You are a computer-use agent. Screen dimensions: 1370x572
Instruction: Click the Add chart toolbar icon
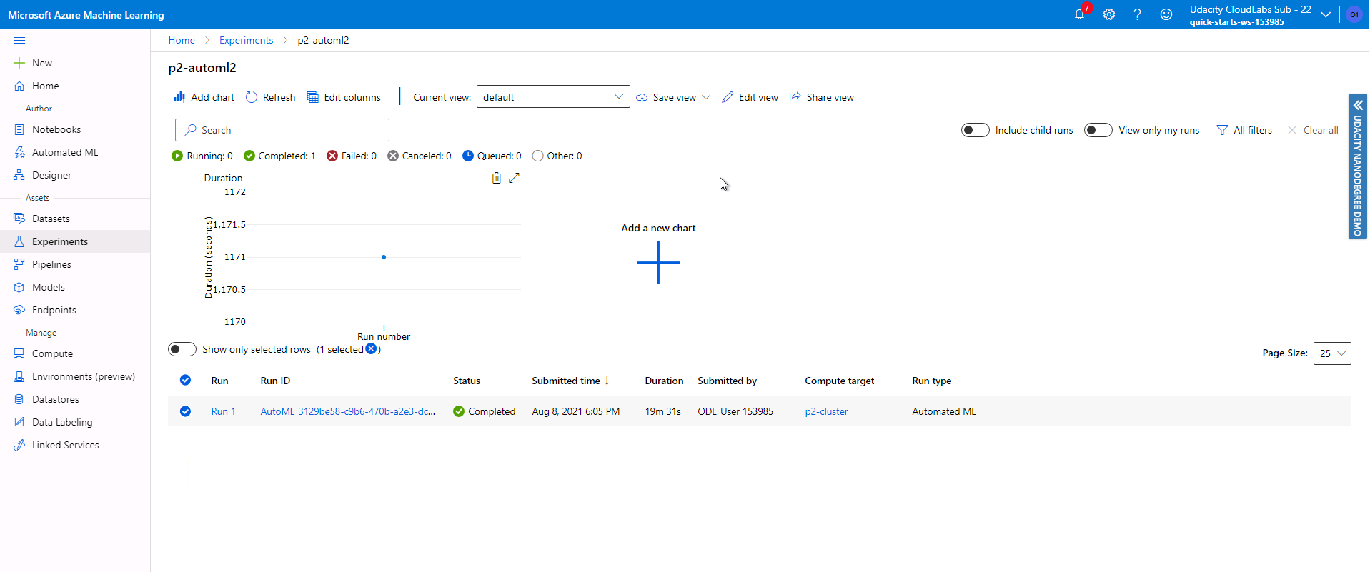pos(204,97)
